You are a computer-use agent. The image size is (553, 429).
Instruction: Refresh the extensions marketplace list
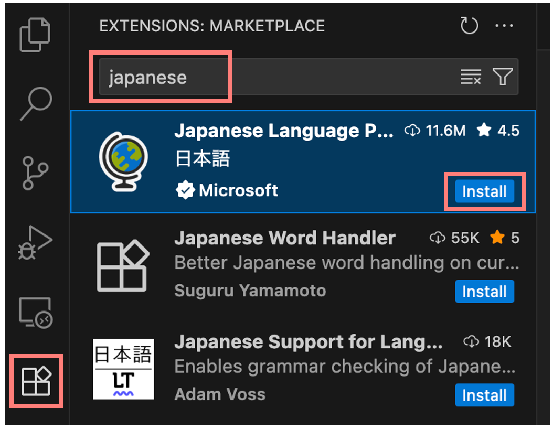469,25
